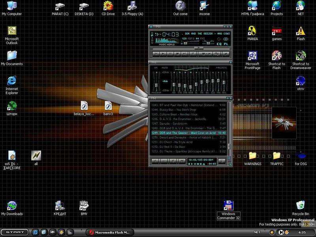Click the playlist vertical scrollbar thumb

click(x=229, y=146)
